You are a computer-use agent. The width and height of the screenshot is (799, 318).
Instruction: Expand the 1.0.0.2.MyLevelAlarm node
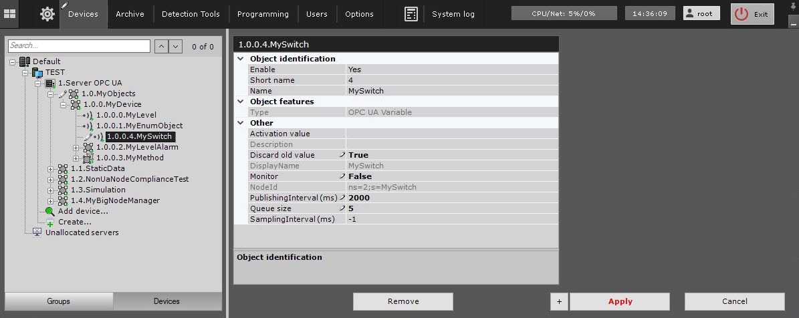(76, 147)
